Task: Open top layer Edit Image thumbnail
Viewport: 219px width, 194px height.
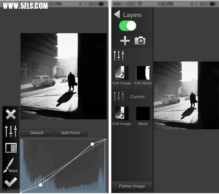Action: [x=122, y=73]
